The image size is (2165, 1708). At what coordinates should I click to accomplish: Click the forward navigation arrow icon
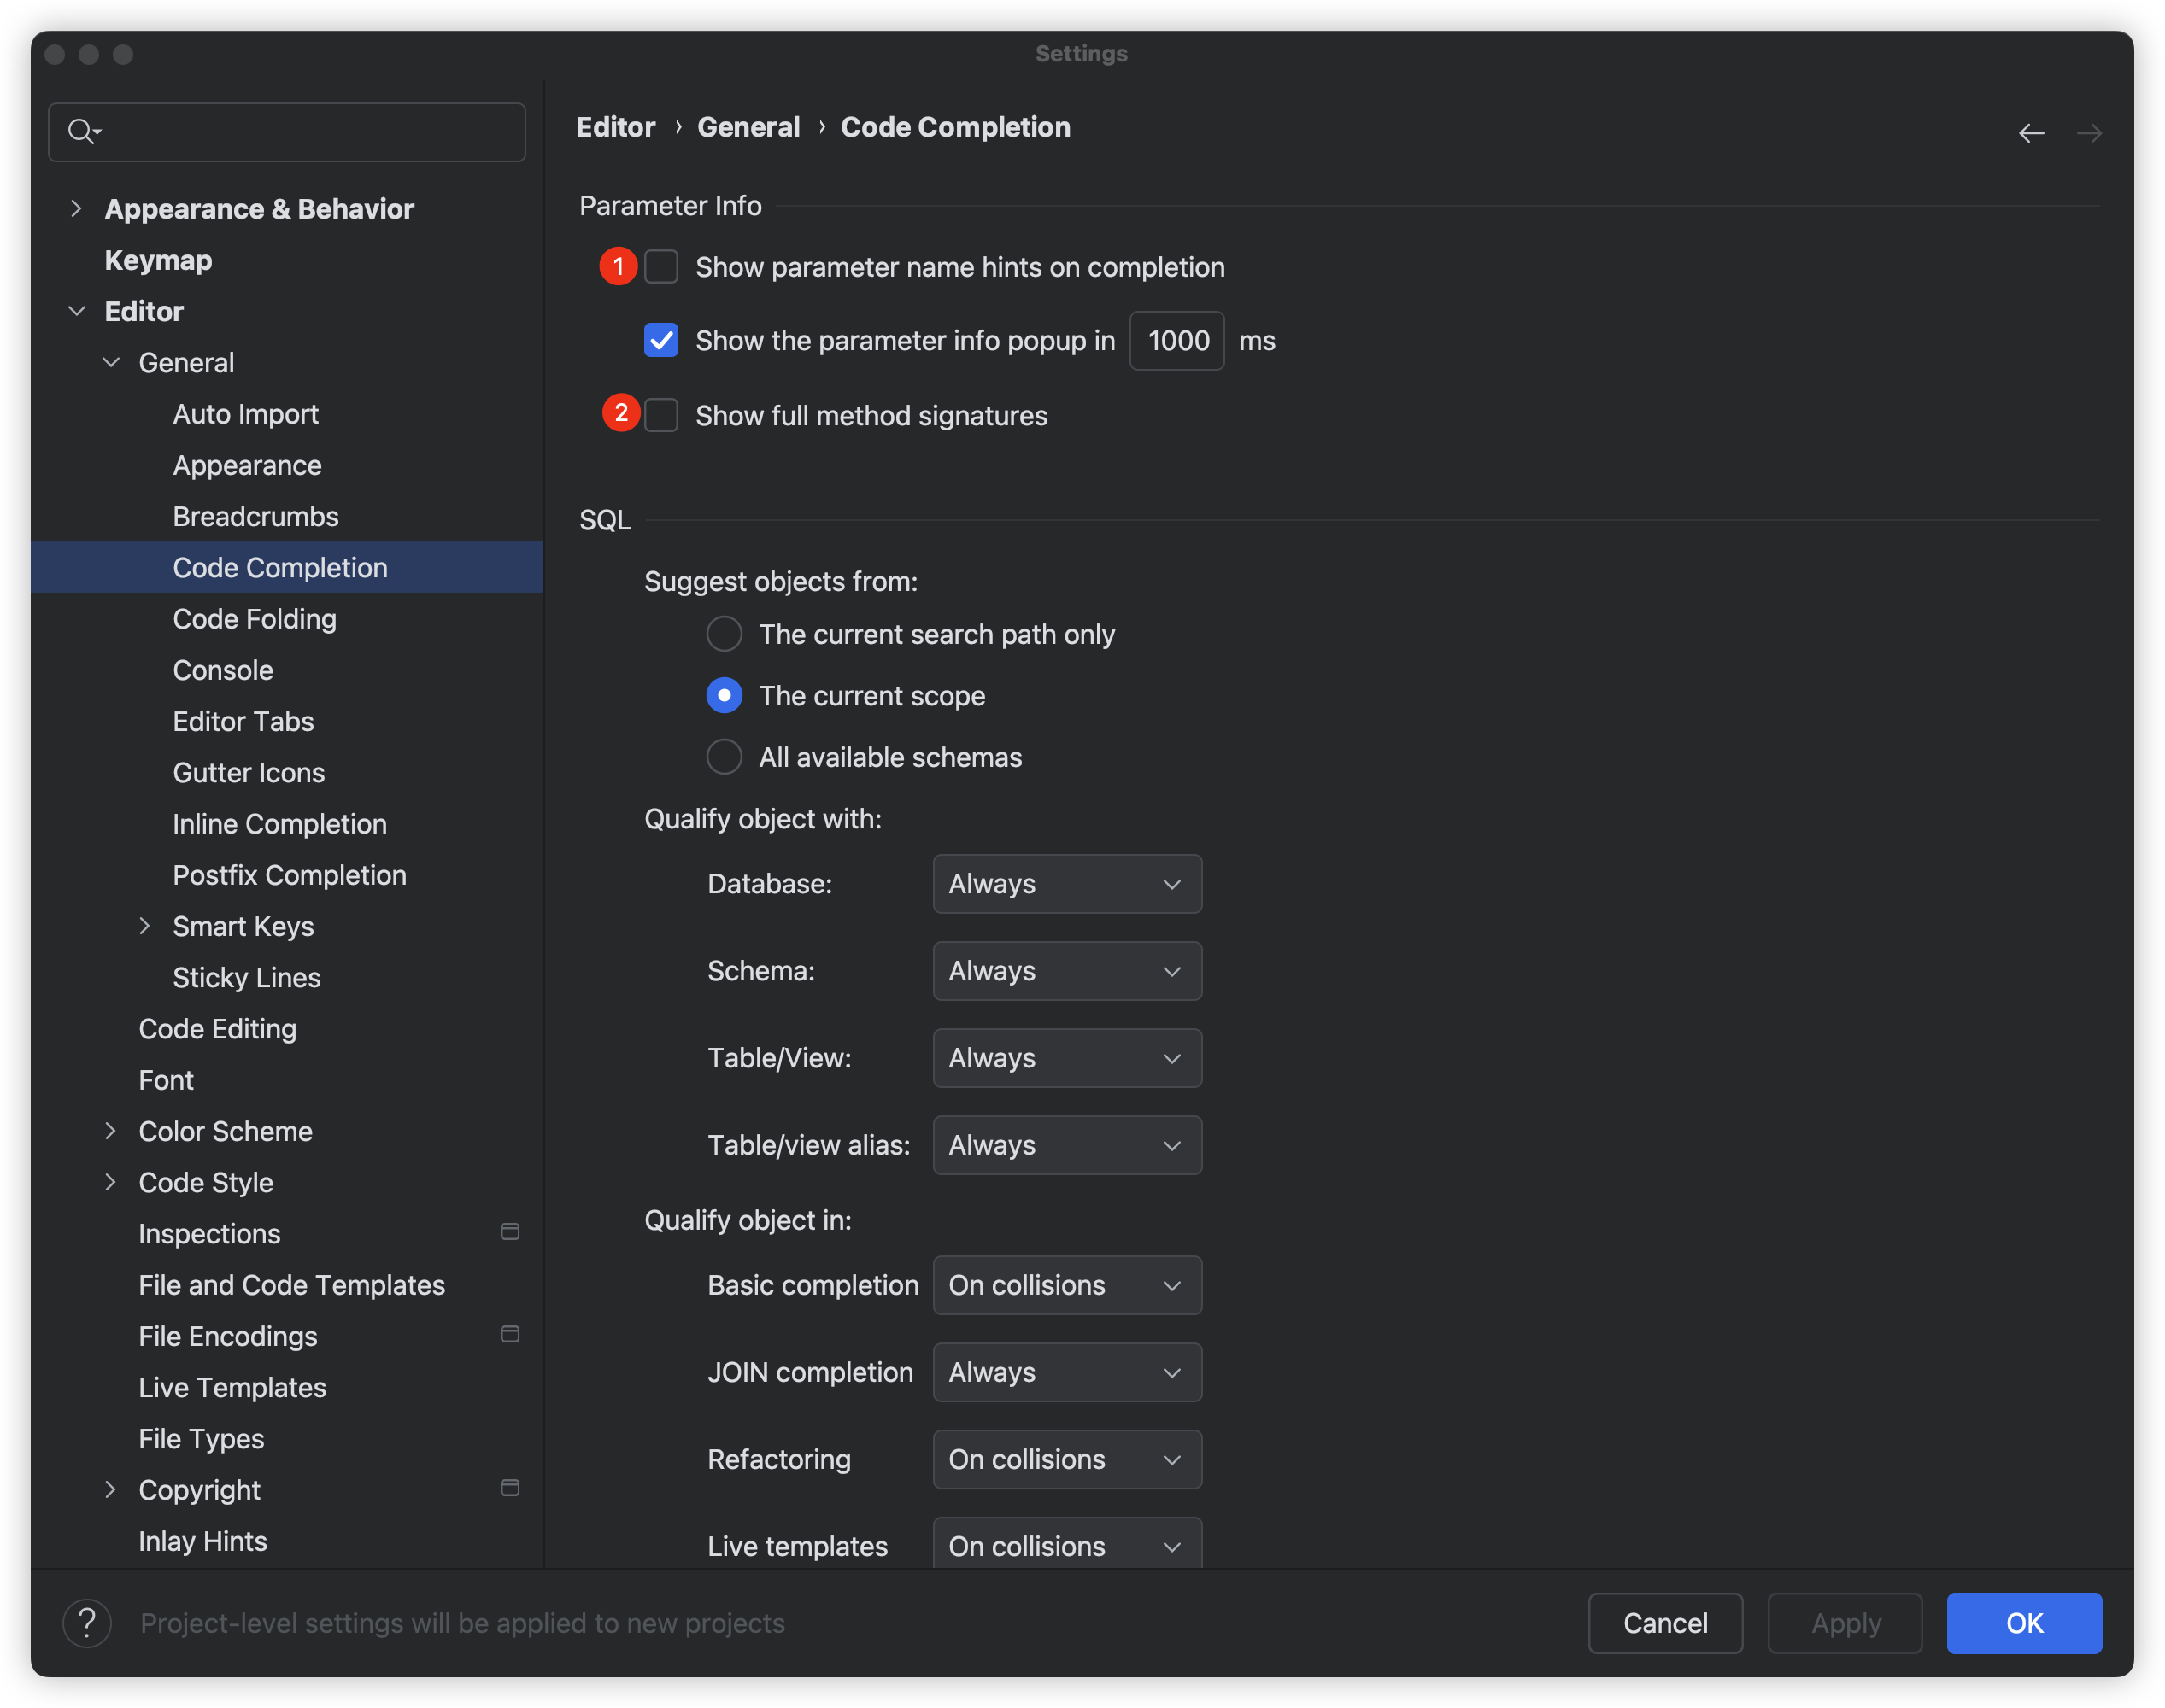(x=2088, y=133)
